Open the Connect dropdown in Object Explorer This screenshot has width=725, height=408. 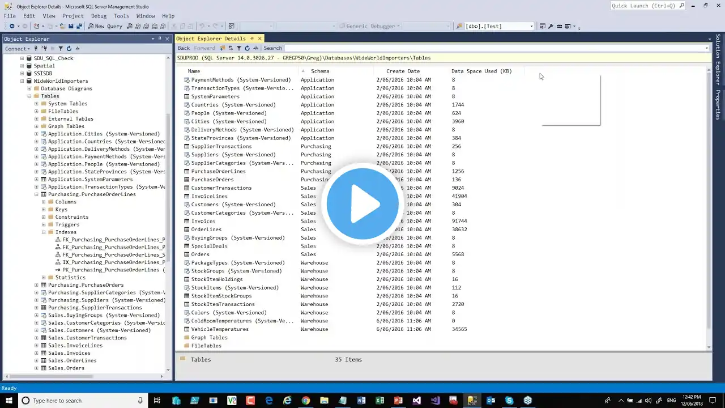point(19,49)
